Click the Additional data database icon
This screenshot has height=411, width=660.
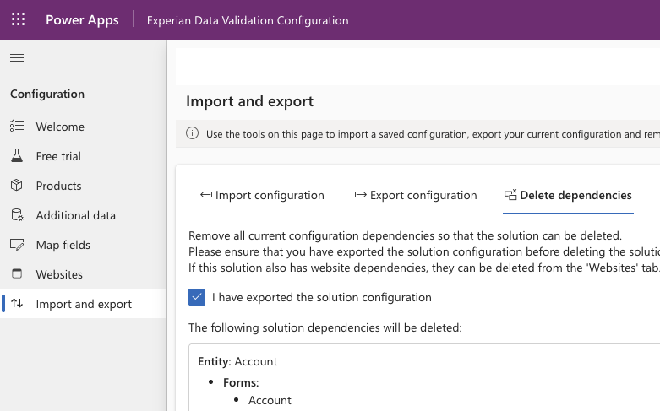click(x=17, y=215)
